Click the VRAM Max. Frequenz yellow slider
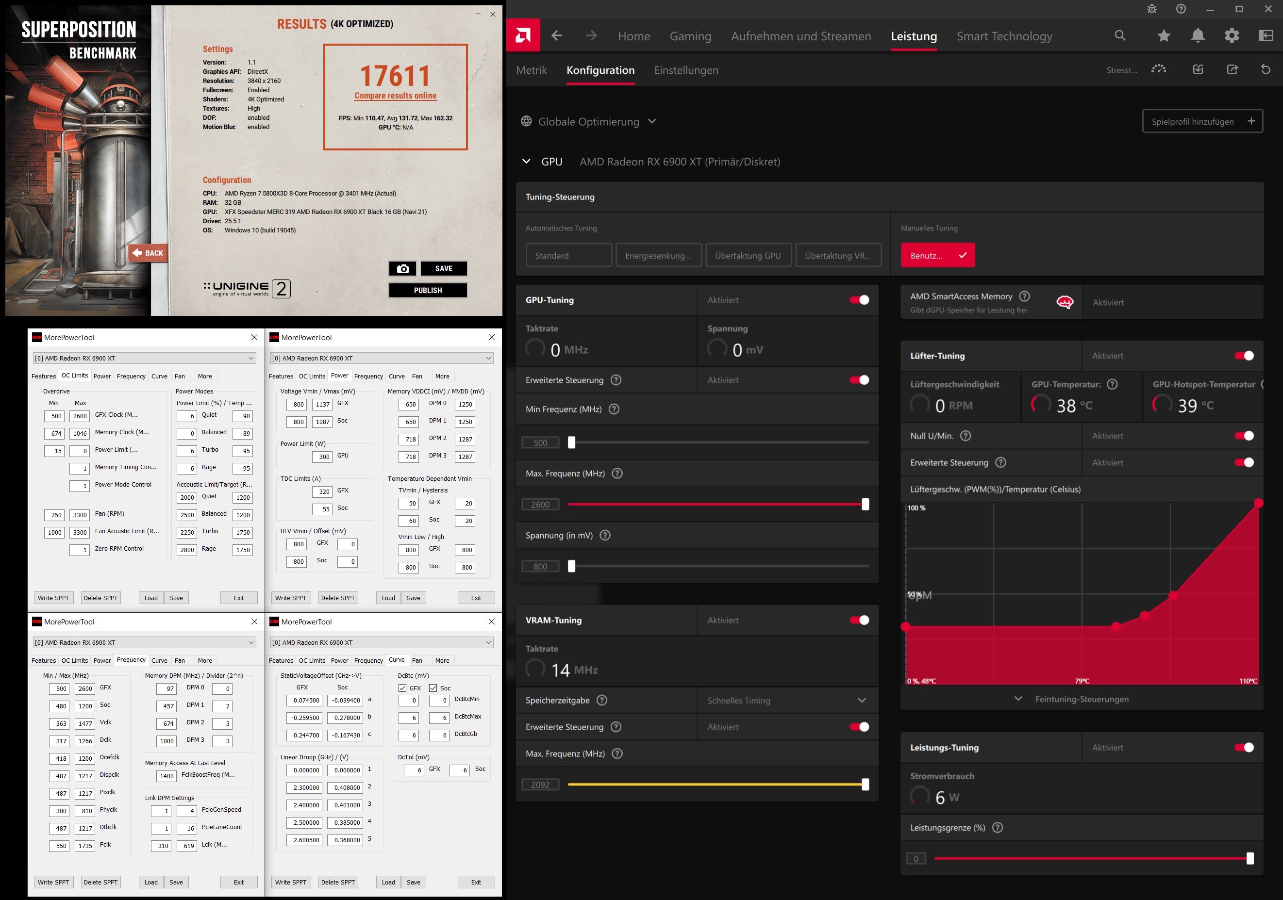This screenshot has height=900, width=1283. [x=716, y=785]
